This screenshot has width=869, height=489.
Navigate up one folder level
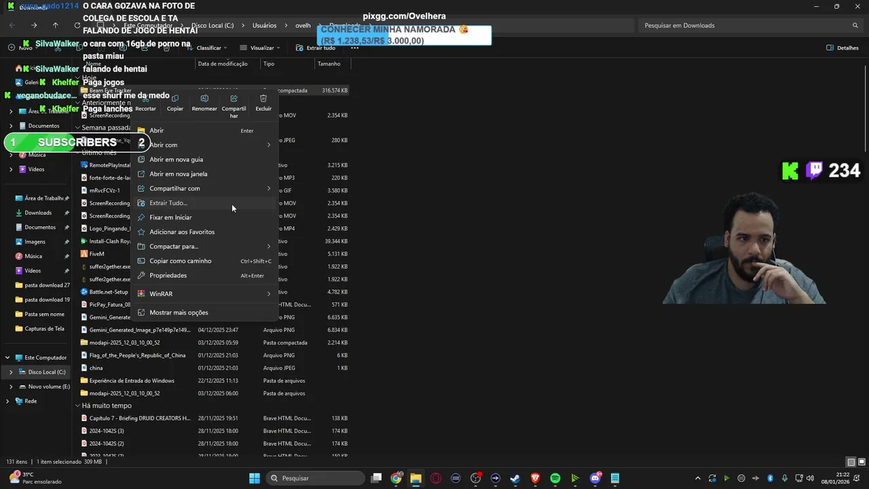(x=56, y=25)
